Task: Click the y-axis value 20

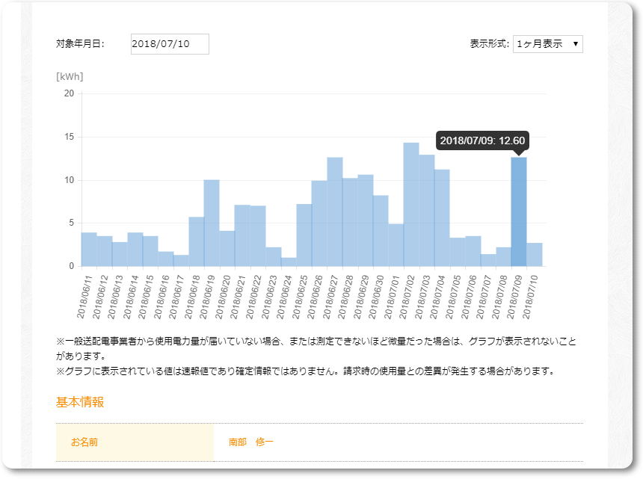Action: [x=69, y=93]
